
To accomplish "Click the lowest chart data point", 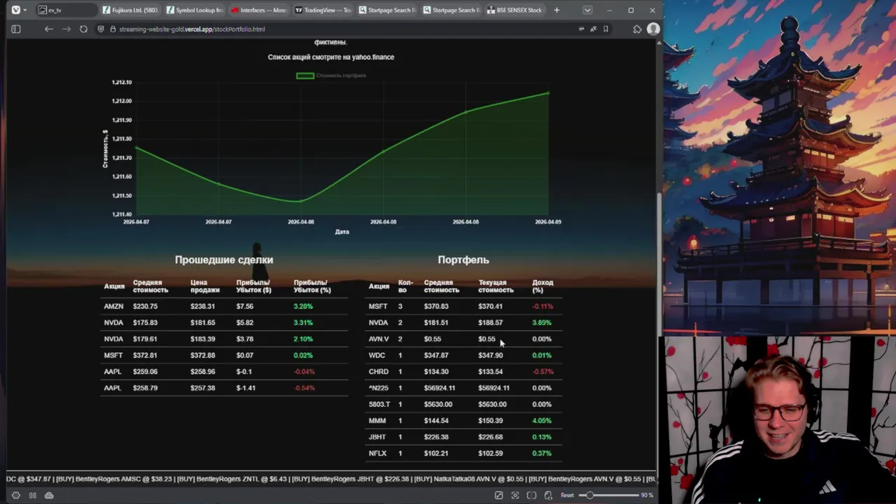I will [x=300, y=201].
